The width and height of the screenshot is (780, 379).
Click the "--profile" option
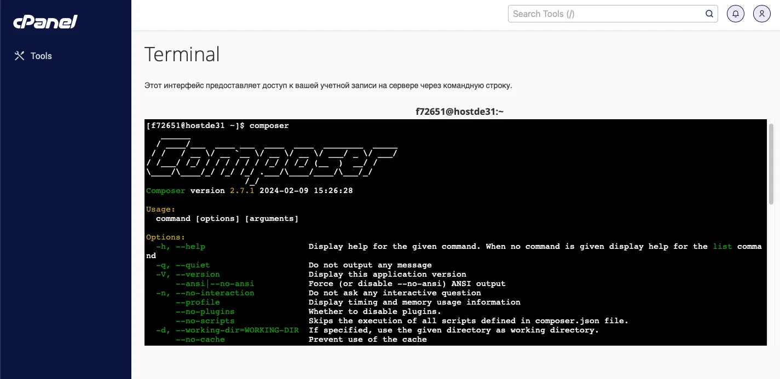(x=198, y=302)
